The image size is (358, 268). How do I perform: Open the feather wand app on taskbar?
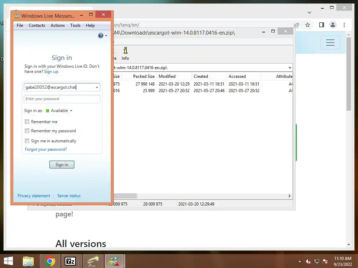pyautogui.click(x=93, y=261)
